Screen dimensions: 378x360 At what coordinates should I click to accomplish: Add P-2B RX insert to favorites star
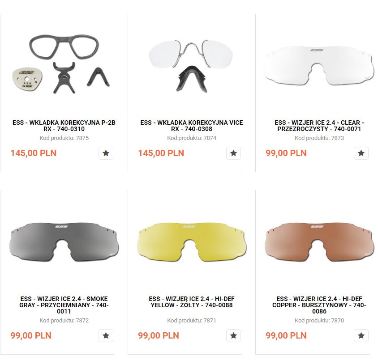coord(106,153)
